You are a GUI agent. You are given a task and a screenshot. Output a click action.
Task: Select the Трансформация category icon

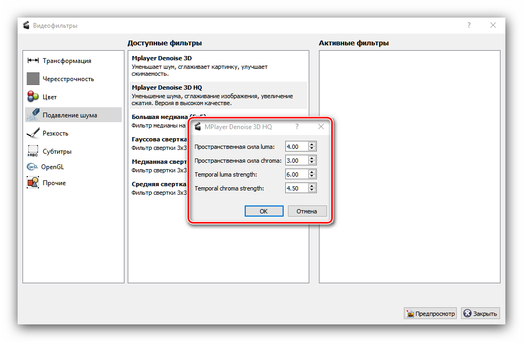click(x=34, y=61)
